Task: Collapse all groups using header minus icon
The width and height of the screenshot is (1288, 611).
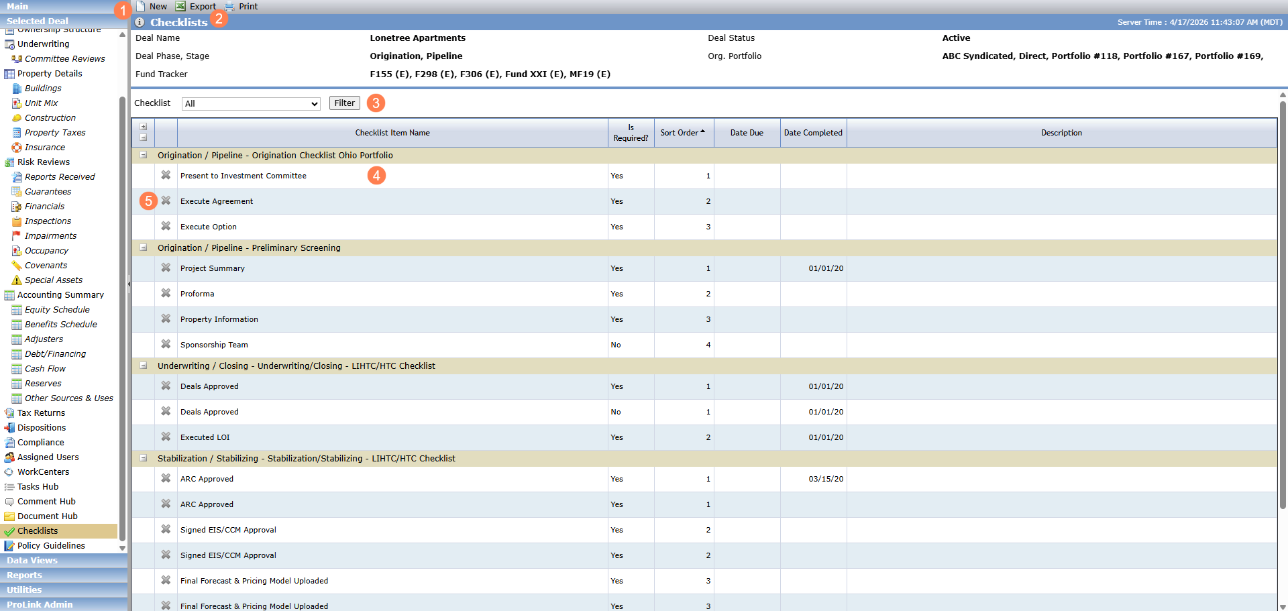Action: click(144, 137)
